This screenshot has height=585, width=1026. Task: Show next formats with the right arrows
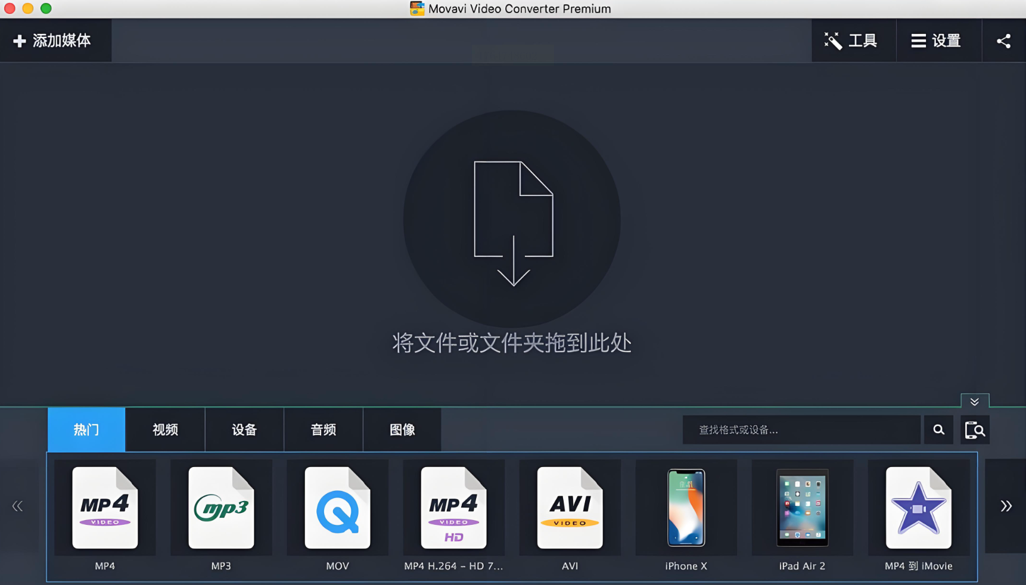[x=1006, y=506]
